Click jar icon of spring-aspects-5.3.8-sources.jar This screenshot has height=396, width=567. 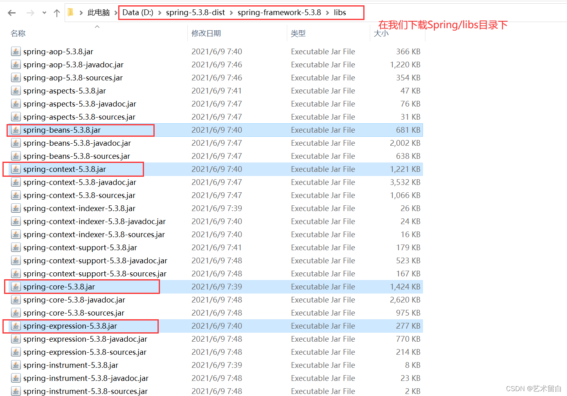click(16, 117)
